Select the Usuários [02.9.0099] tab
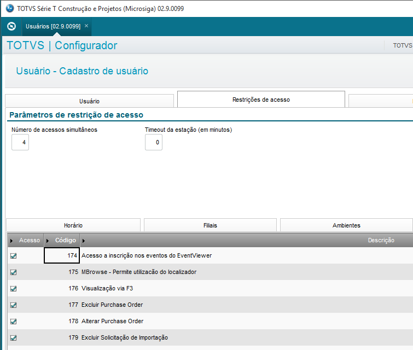The image size is (413, 350). pyautogui.click(x=53, y=26)
